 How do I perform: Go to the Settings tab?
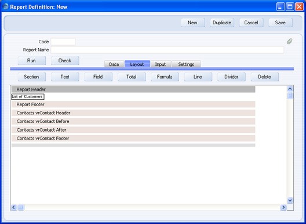186,64
